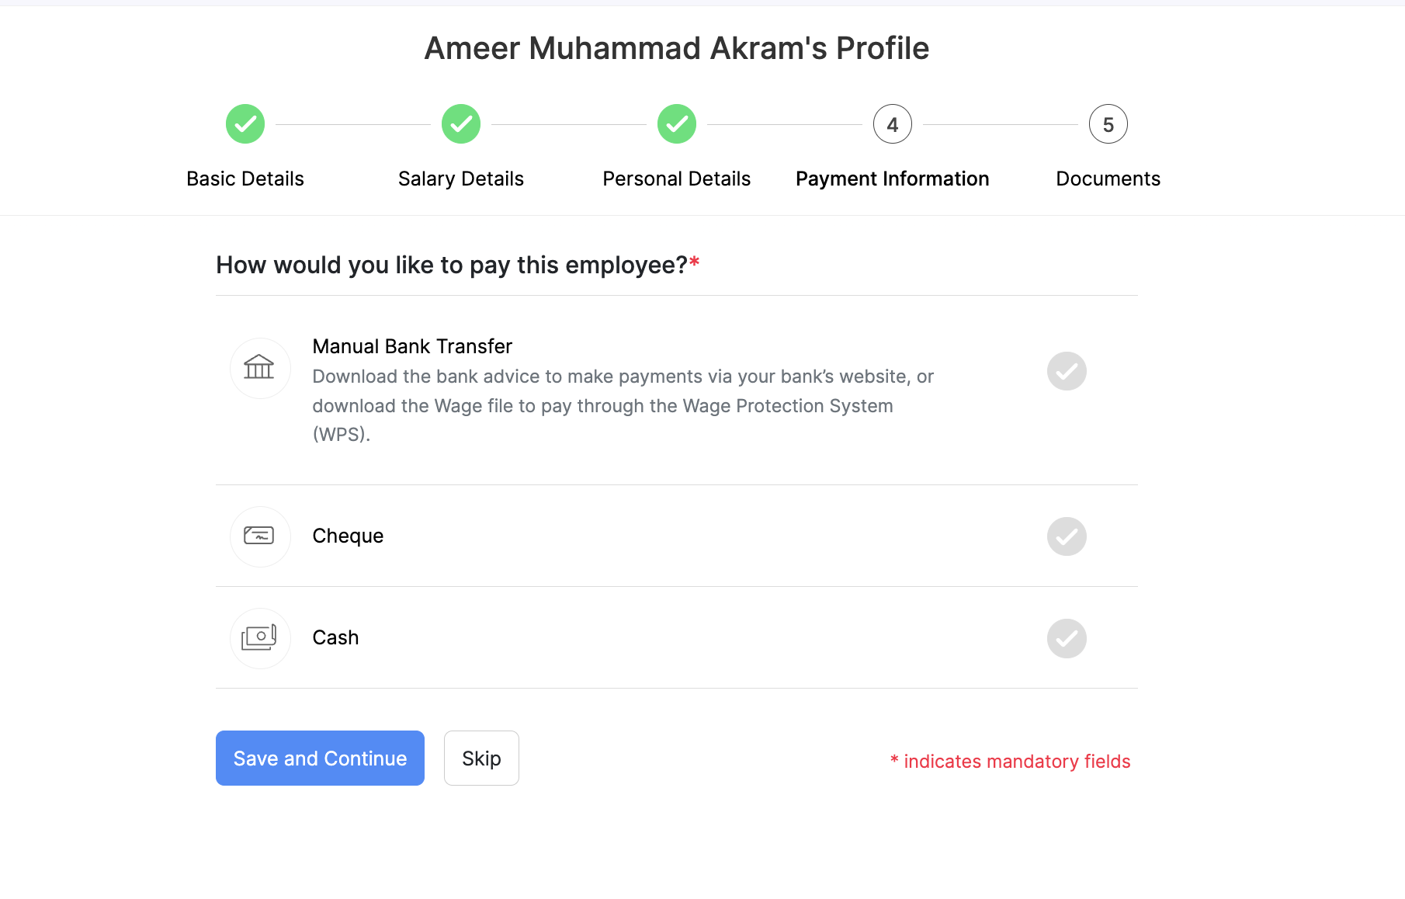Click the Manual Bank Transfer bank icon
Image resolution: width=1405 pixels, height=899 pixels.
coord(260,368)
